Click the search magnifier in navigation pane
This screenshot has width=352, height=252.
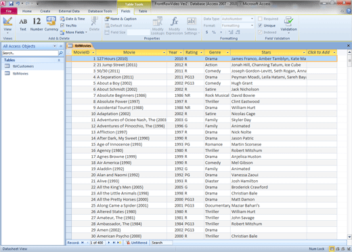pos(61,53)
